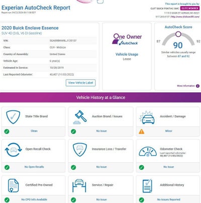Viewport: 201px width, 203px height.
Task: Click the CUV - Midsize class value
Action: pyautogui.click(x=58, y=47)
